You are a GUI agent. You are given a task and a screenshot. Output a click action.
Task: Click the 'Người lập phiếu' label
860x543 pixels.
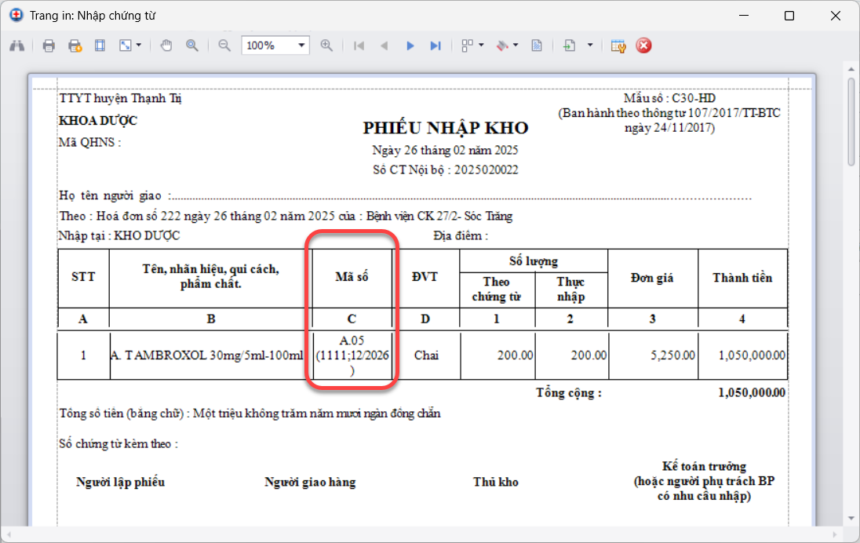pyautogui.click(x=121, y=482)
